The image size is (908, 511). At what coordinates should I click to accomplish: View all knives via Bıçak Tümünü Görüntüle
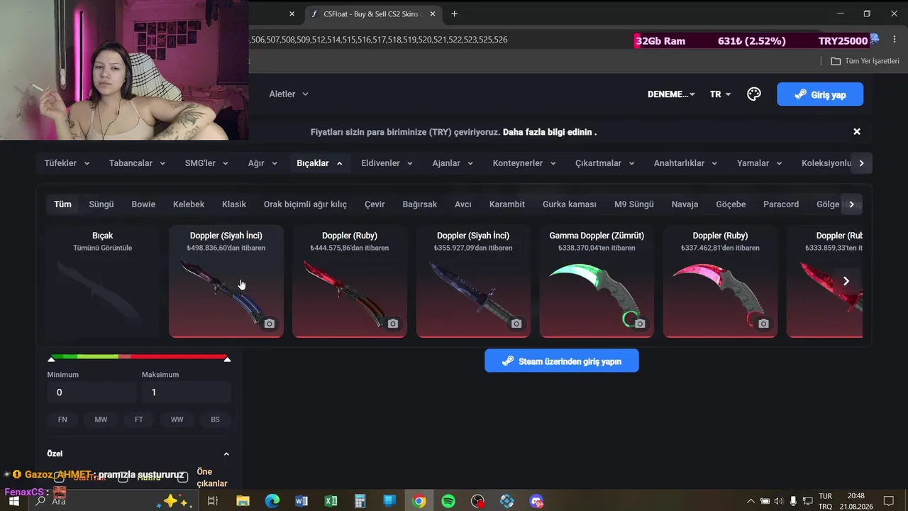103,281
